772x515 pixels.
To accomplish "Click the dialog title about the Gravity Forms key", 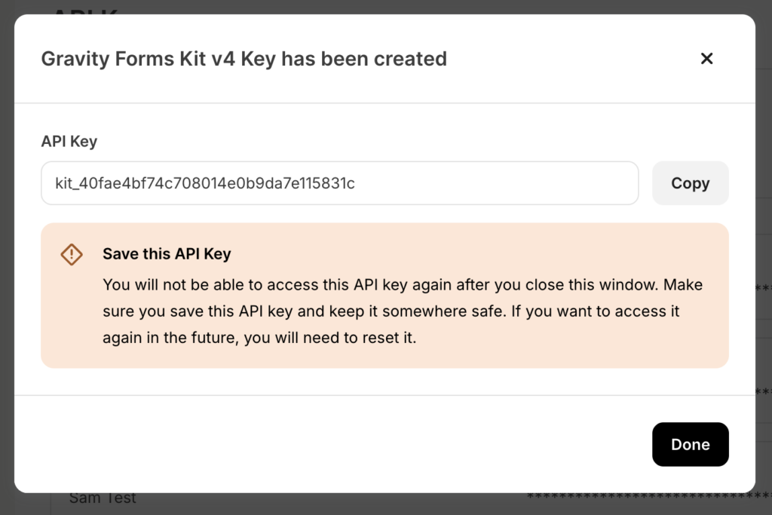I will tap(244, 58).
